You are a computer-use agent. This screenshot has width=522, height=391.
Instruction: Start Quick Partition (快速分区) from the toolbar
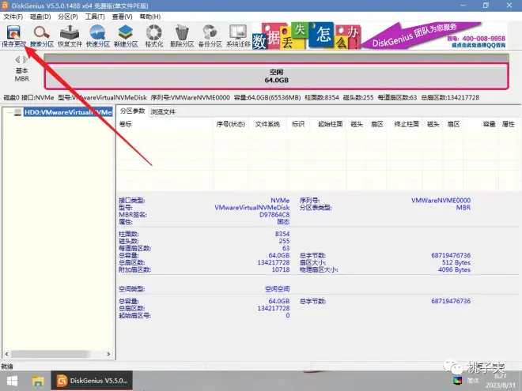pyautogui.click(x=98, y=36)
